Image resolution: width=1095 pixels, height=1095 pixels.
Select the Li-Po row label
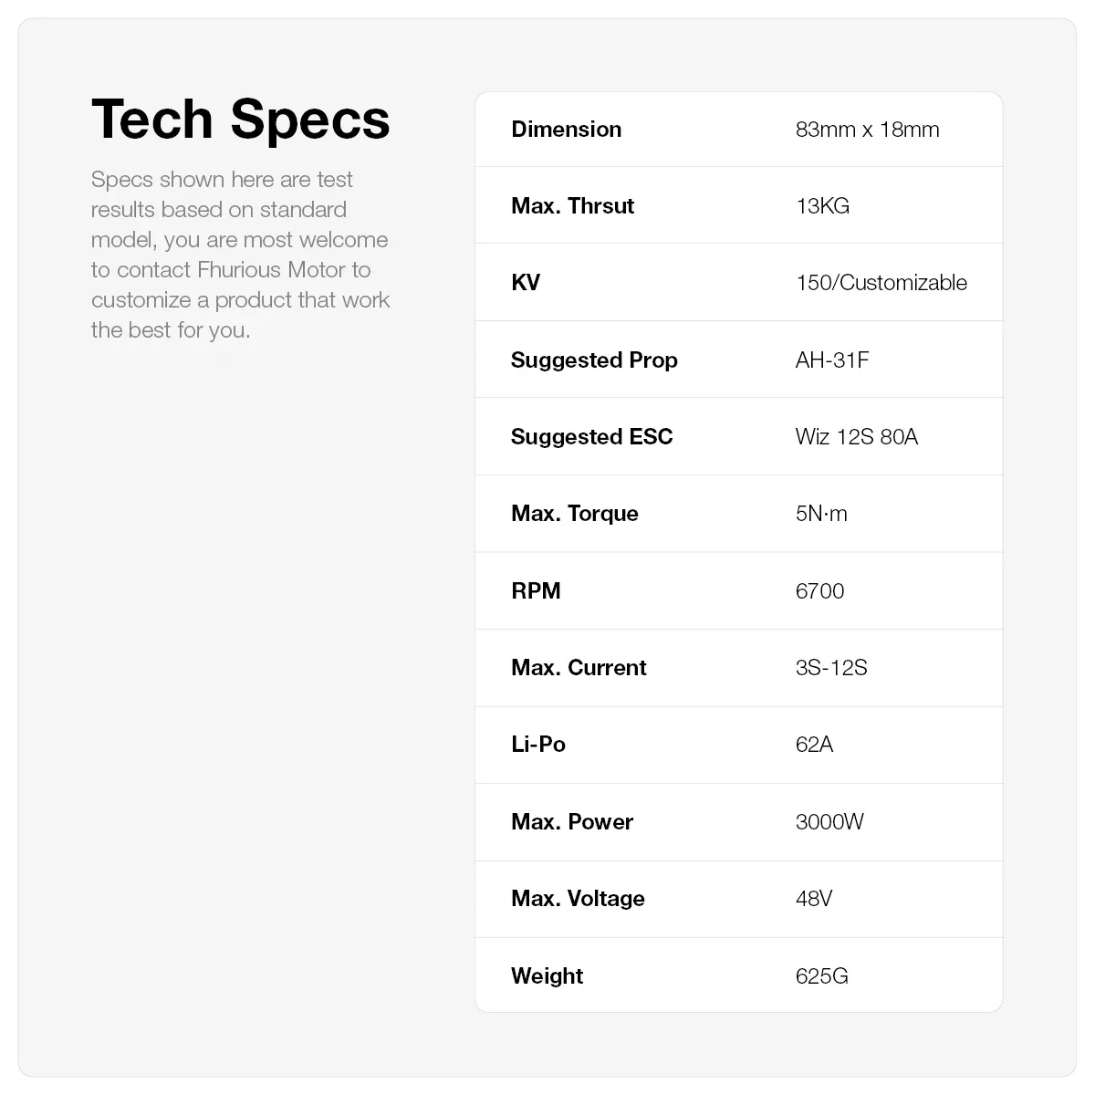pos(537,745)
